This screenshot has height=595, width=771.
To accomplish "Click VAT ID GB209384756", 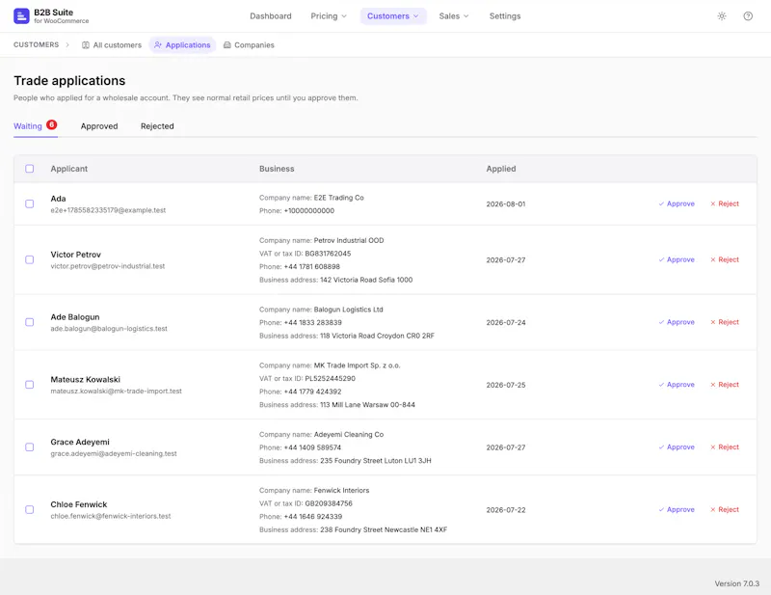I will tap(329, 503).
